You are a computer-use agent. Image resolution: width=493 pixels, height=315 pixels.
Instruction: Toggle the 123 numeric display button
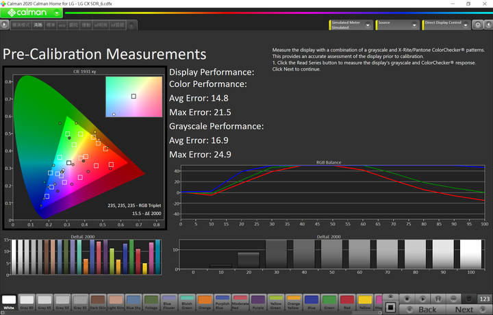(x=485, y=299)
